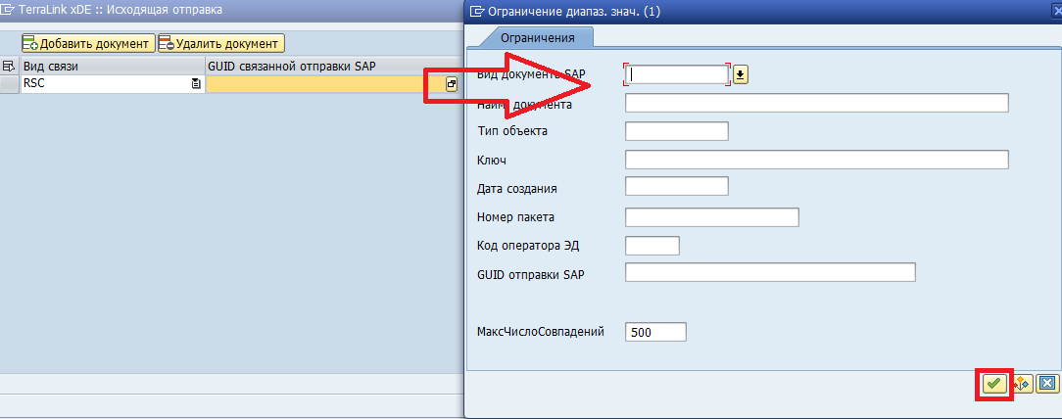Click the dialog window icon beside Ограничение title
Viewport: 1062px width, 419px height.
(x=477, y=12)
